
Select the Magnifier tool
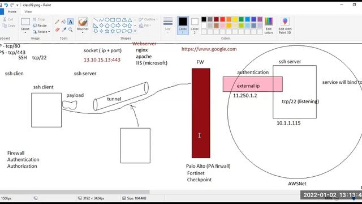70,29
